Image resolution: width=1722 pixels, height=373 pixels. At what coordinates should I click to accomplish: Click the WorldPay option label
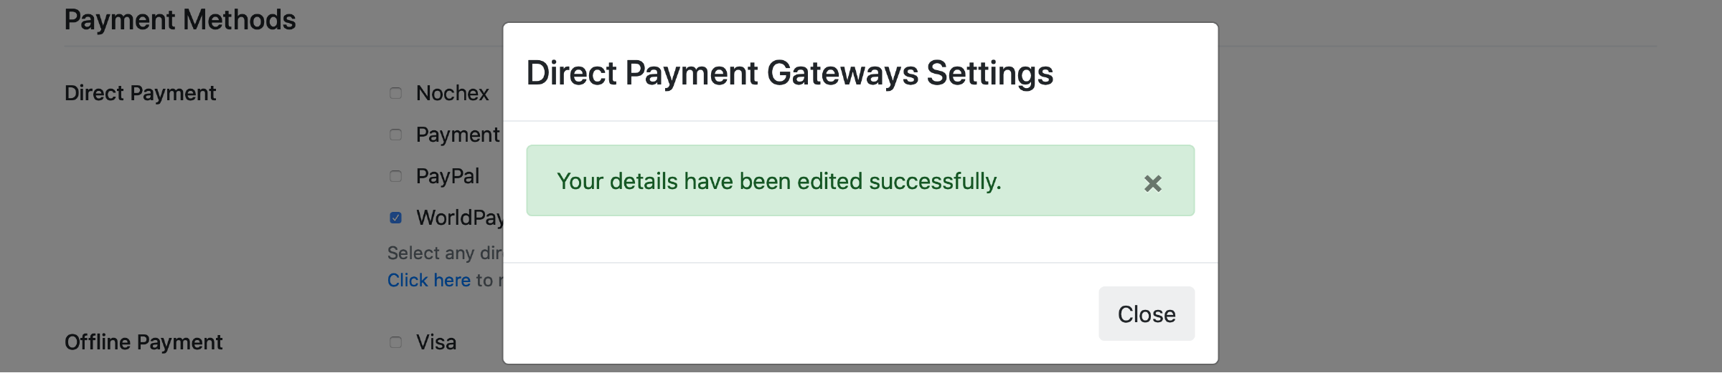click(x=459, y=218)
